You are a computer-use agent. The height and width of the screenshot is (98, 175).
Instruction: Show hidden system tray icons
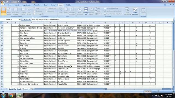point(153,96)
